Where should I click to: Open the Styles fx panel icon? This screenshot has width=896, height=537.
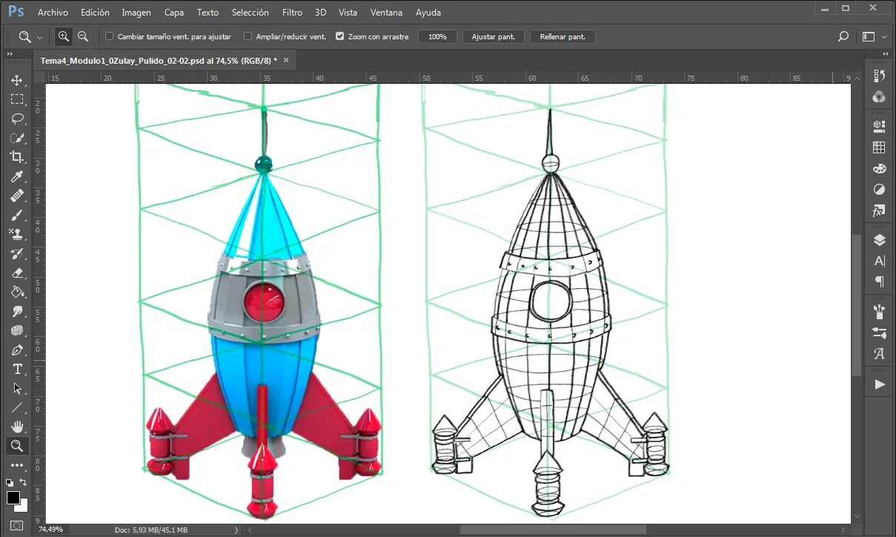pyautogui.click(x=880, y=211)
